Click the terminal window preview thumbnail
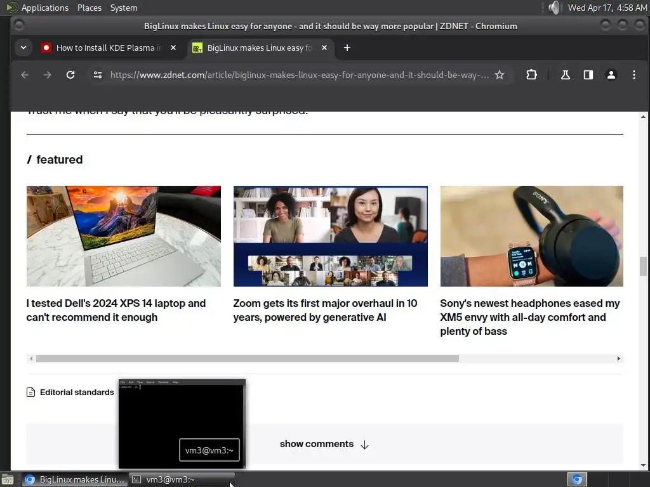The width and height of the screenshot is (650, 487). (182, 424)
